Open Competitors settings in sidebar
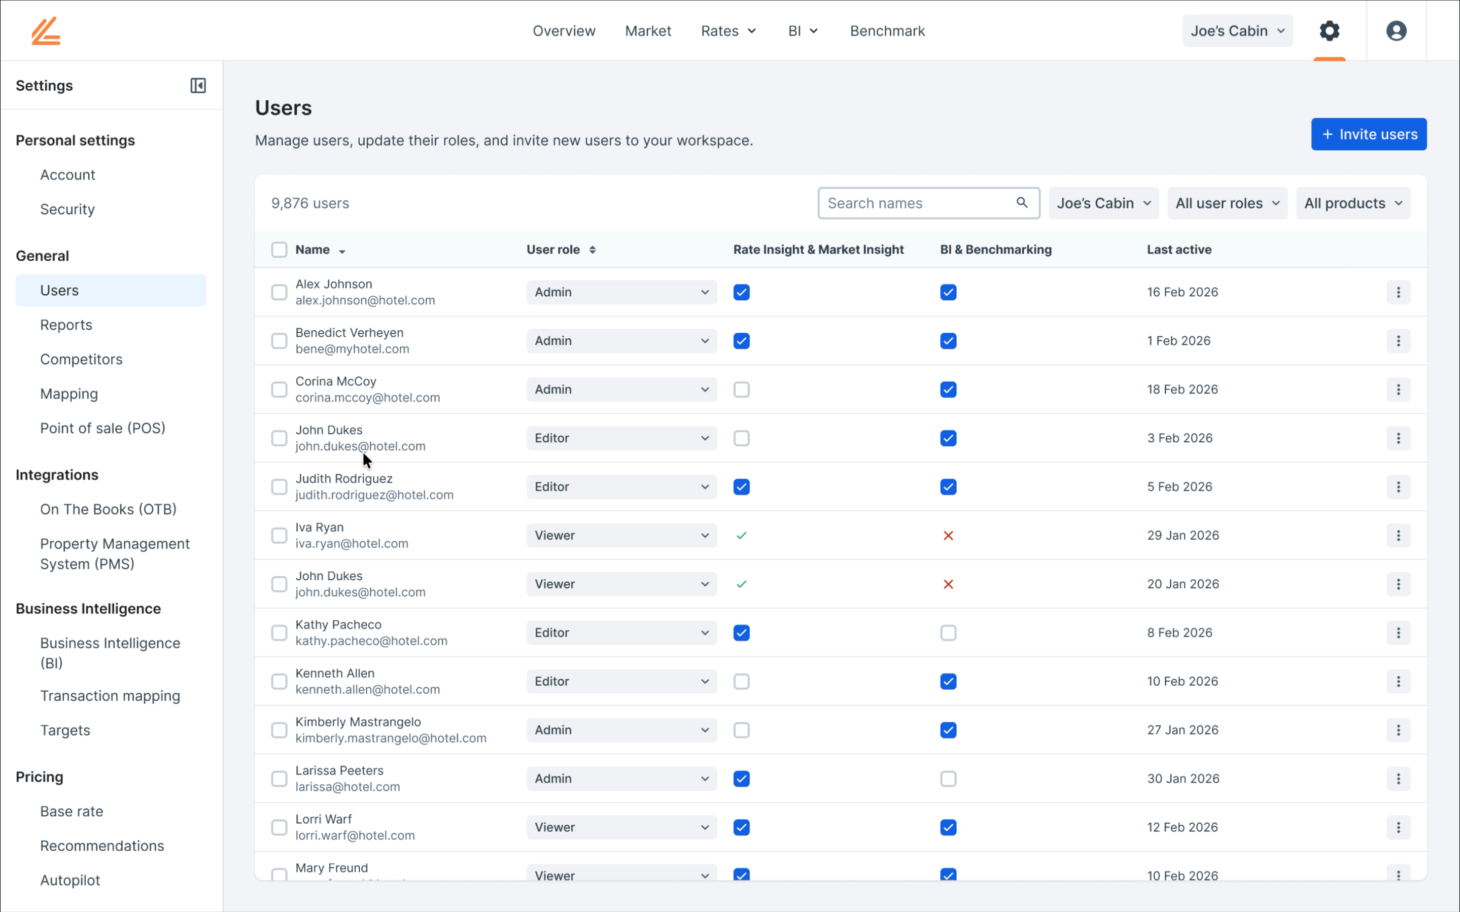 [x=81, y=360]
